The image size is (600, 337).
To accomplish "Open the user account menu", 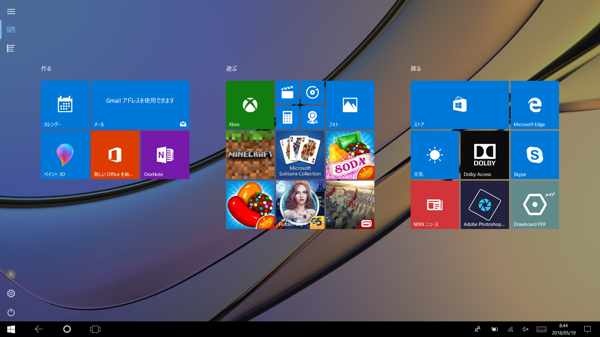I will (x=11, y=275).
